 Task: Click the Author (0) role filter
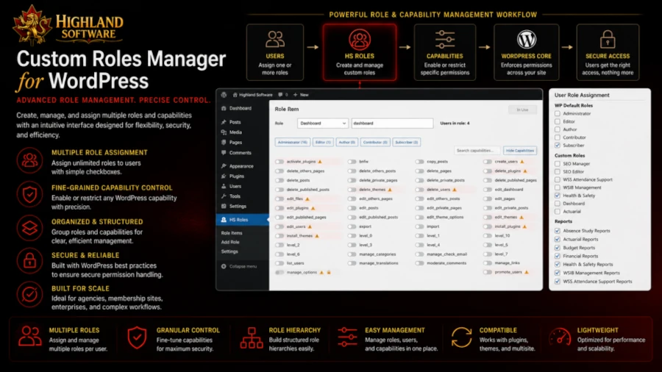347,142
